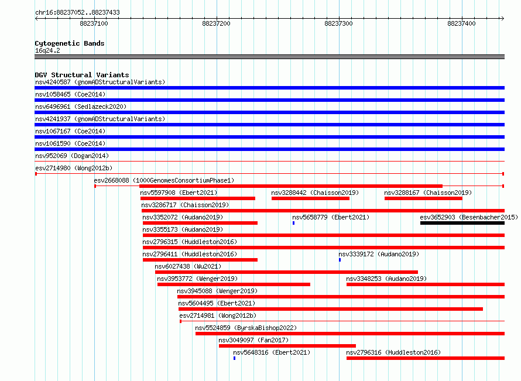
Task: Click the red bar under nsv5597908
Action: pyautogui.click(x=198, y=198)
